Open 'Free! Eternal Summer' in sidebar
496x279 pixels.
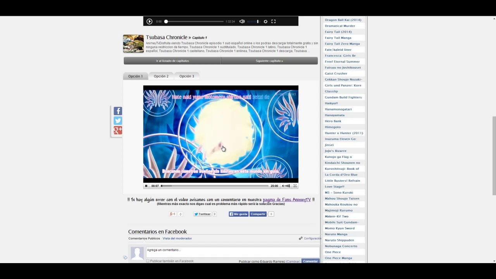point(342,62)
